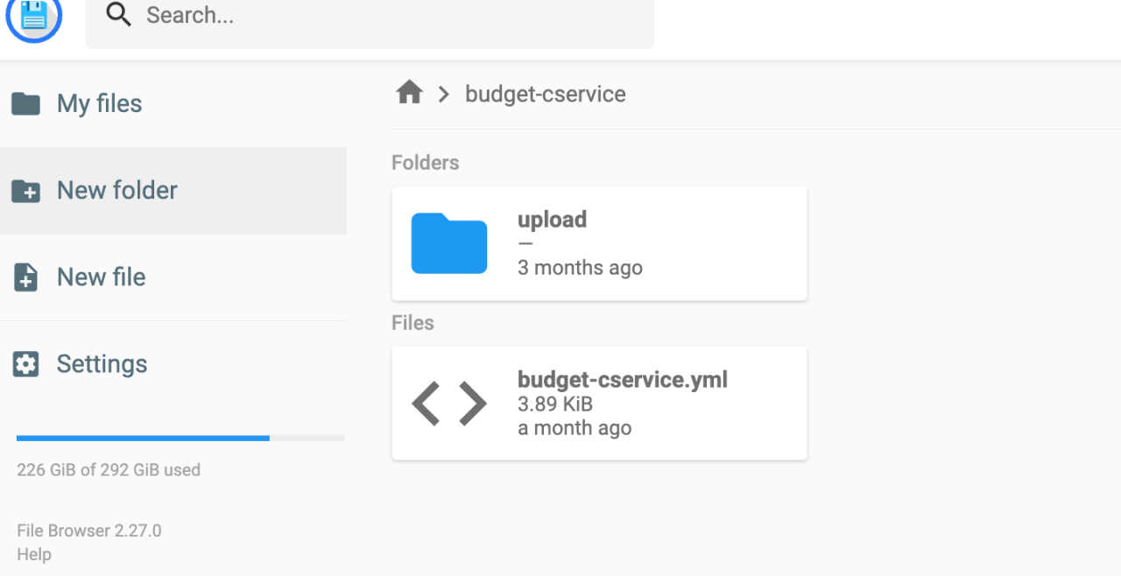Click the budget-cservice breadcrumb link
Image resolution: width=1121 pixels, height=576 pixels.
pyautogui.click(x=545, y=94)
